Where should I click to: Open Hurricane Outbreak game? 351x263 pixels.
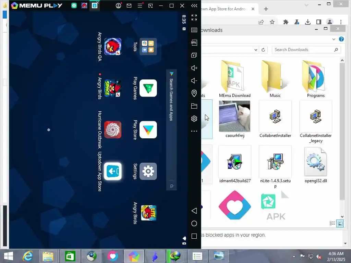[x=113, y=130]
